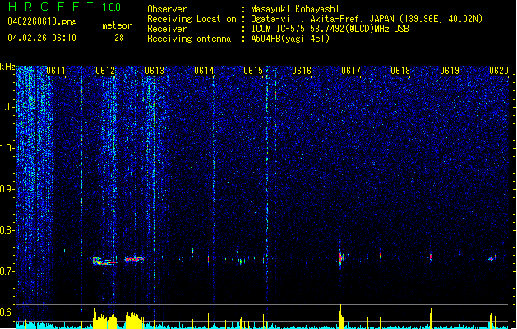The image size is (517, 329).
Task: Click observer name Masayuki Kobayashi
Action: 295,9
